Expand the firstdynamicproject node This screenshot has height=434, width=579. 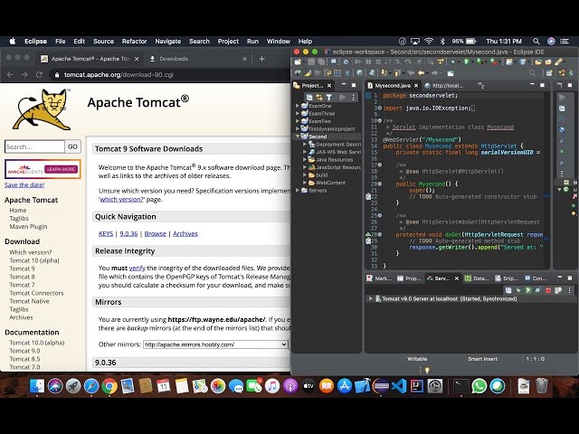click(x=298, y=128)
